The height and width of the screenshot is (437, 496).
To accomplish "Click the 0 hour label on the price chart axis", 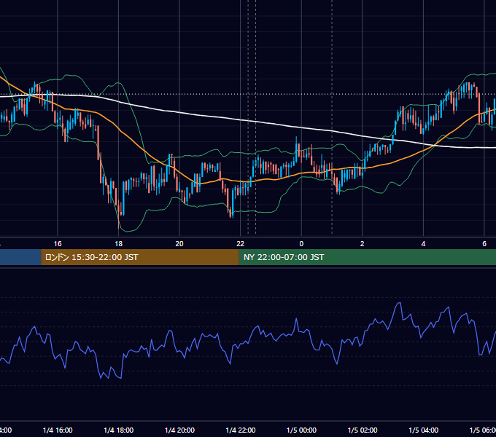I will [301, 244].
